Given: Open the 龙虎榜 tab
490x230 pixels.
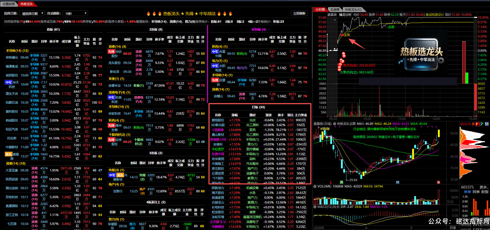Looking at the screenshot, I should tap(335, 9).
